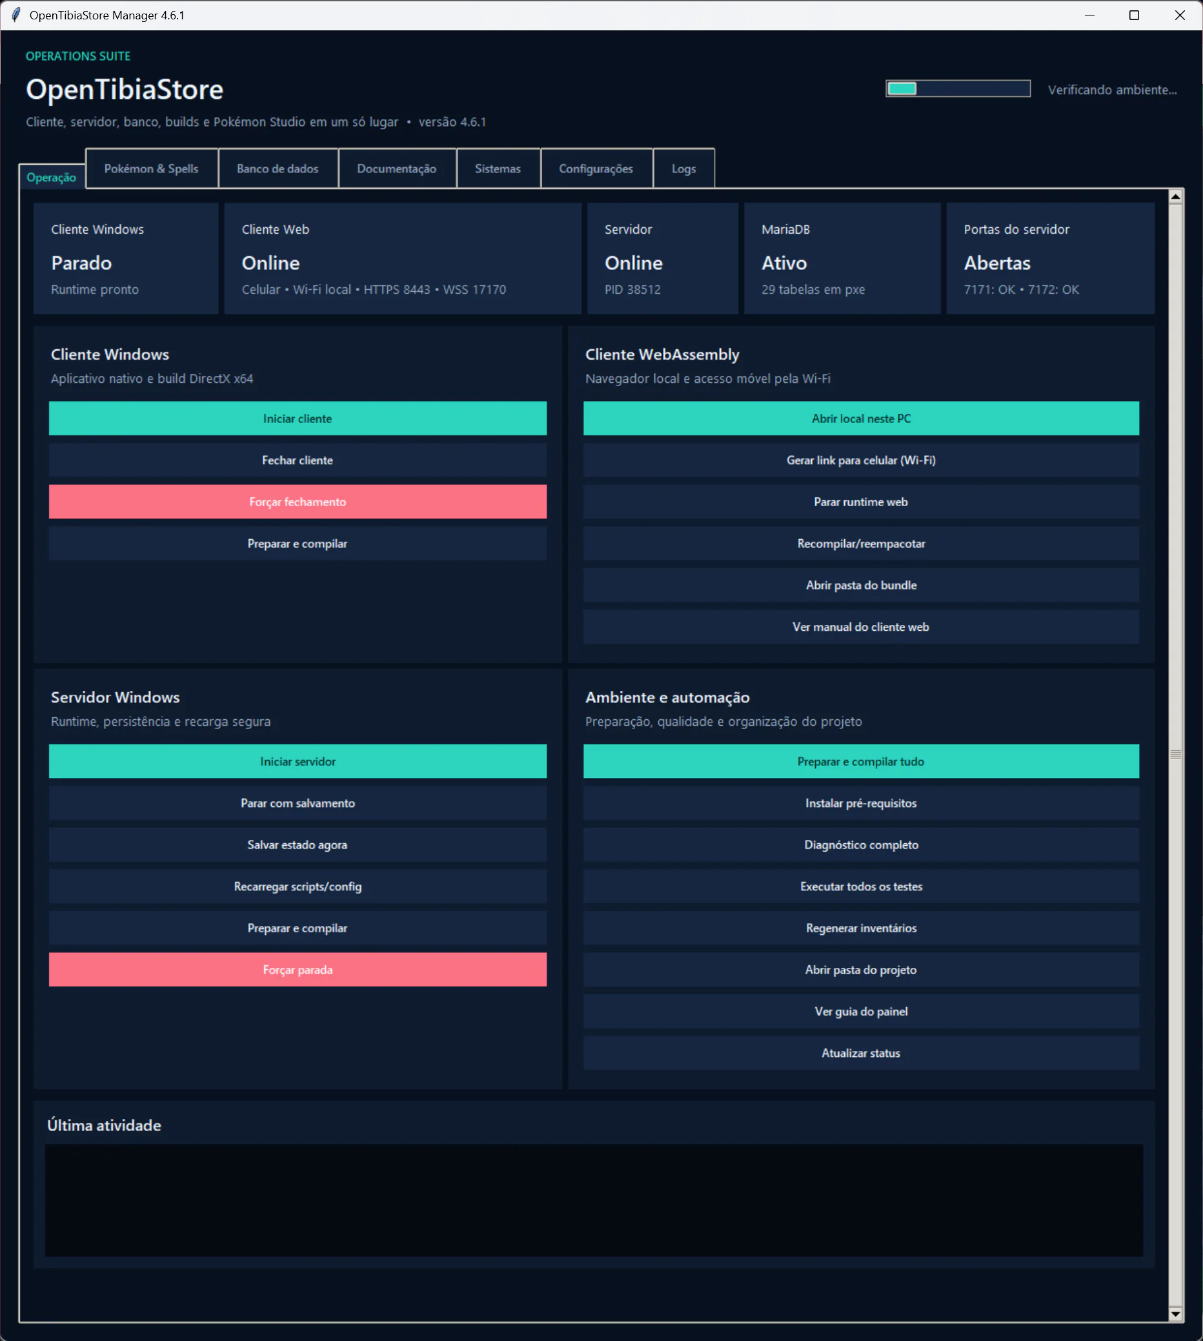Switch to the Documentação tab

tap(397, 169)
